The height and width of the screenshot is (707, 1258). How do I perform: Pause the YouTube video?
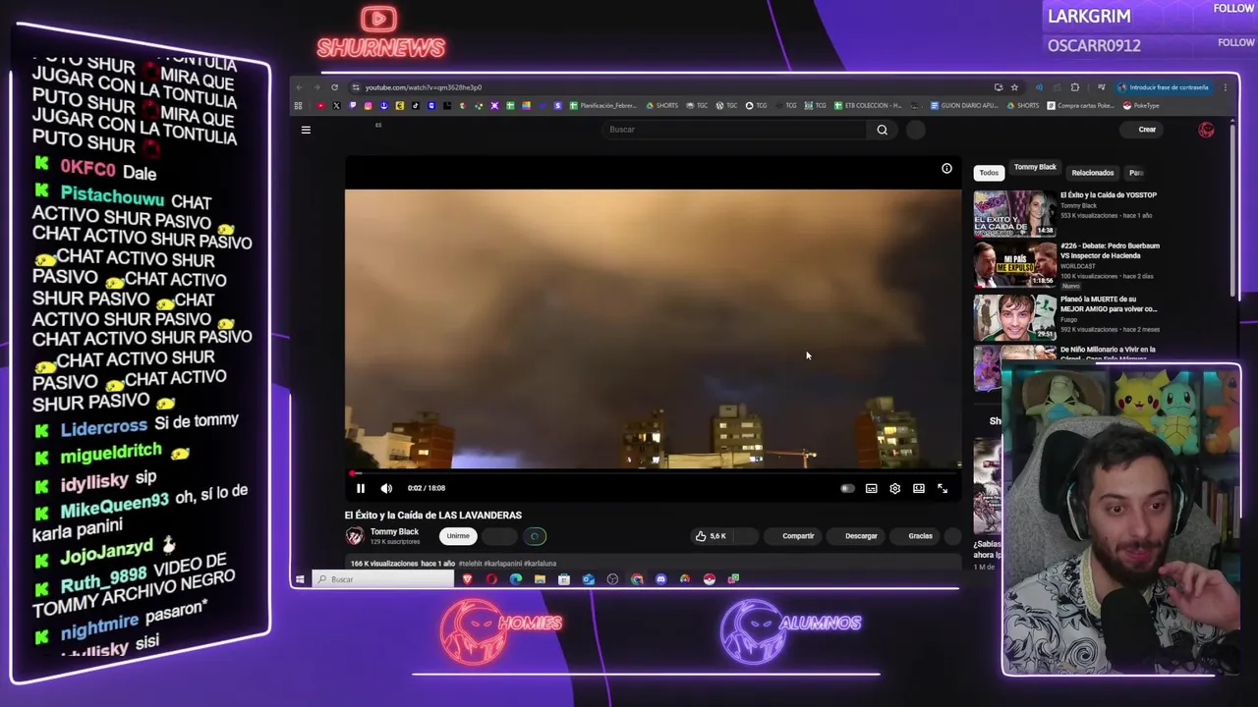pyautogui.click(x=360, y=488)
